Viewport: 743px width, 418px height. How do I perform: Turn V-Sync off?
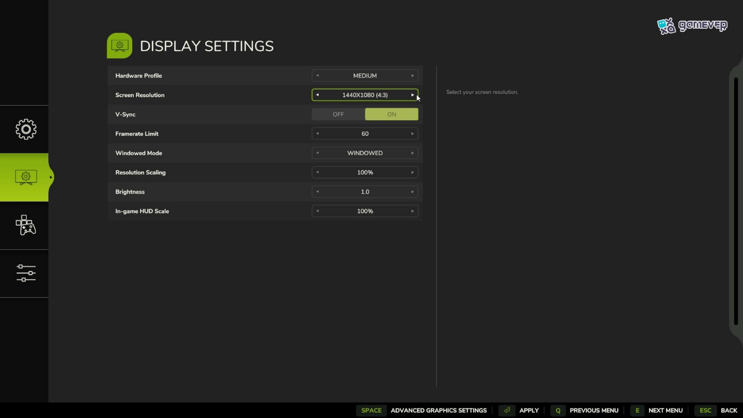pos(338,115)
